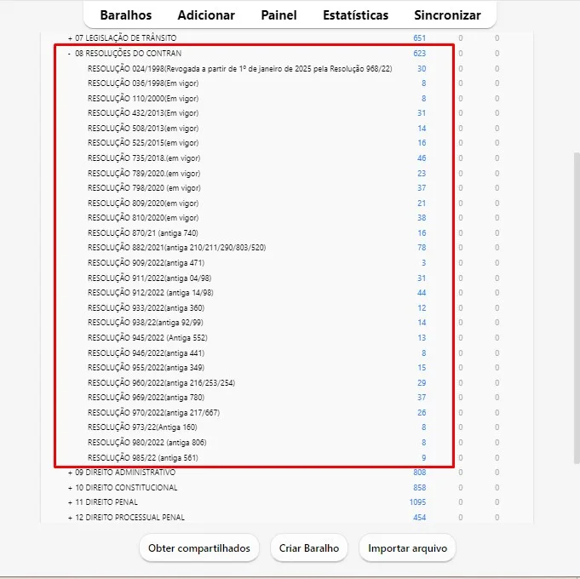
Task: Select RESOLUÇÃO 960/2022(antiga 216/253/254) subdeck
Action: click(161, 382)
